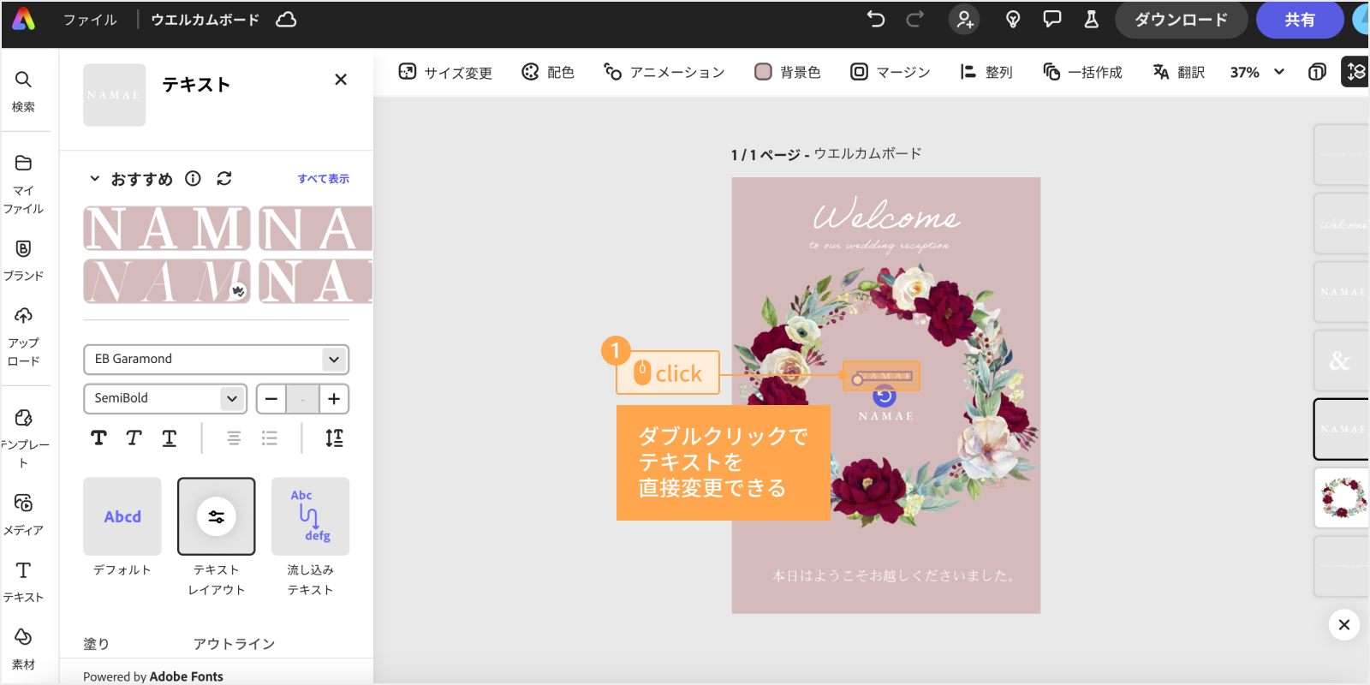Open the 一括作成 bulk create tool
Viewport: 1370px width, 685px height.
[1082, 73]
